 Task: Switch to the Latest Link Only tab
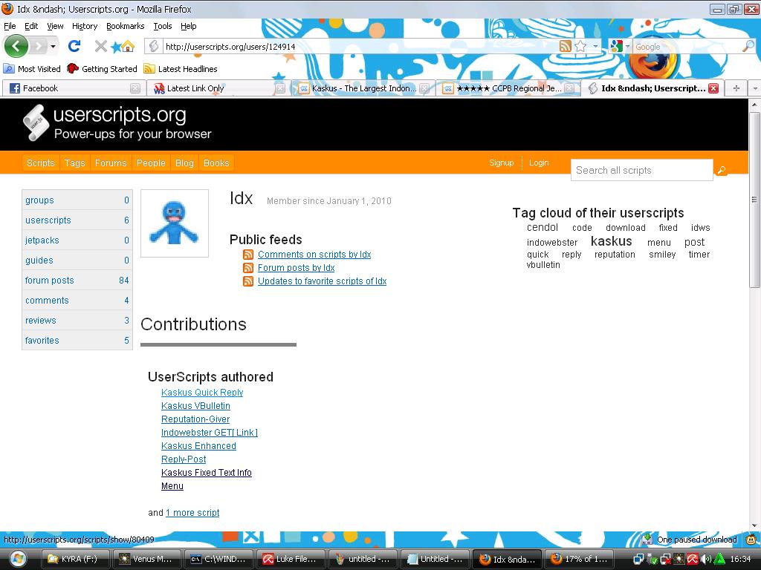219,88
